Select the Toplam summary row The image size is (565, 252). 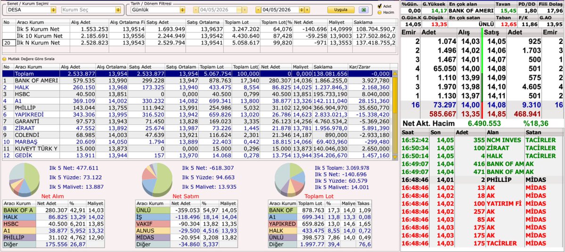pyautogui.click(x=197, y=73)
